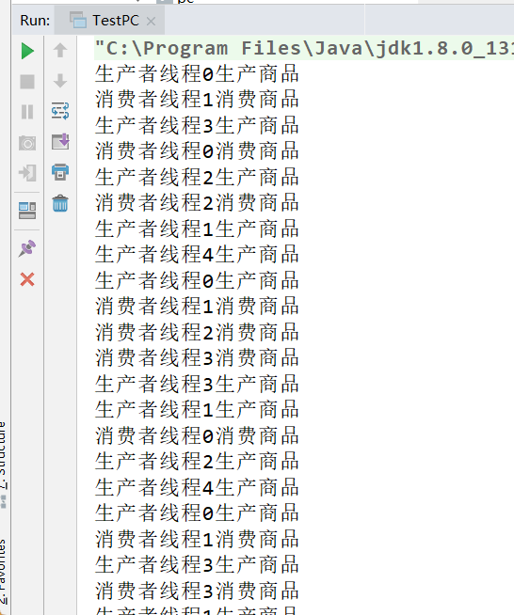514x615 pixels.
Task: Print the console output
Action: pos(60,172)
